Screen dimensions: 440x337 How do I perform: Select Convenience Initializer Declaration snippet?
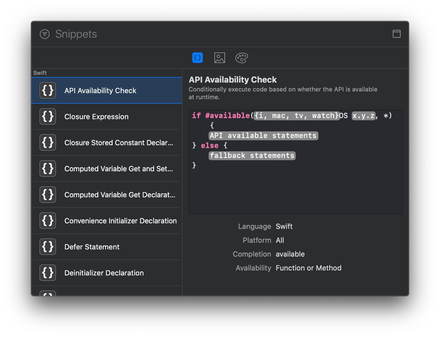pyautogui.click(x=107, y=221)
